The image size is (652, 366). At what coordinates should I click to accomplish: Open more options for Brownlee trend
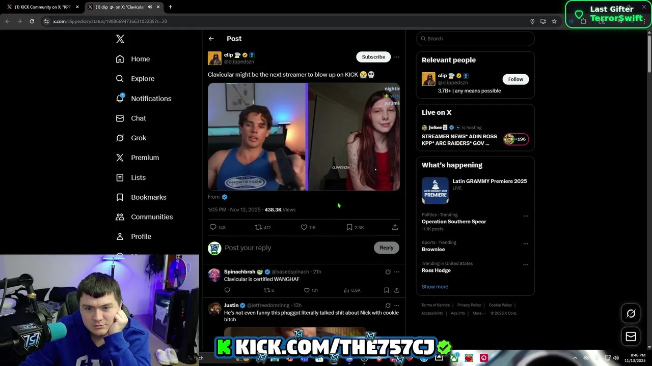[526, 244]
